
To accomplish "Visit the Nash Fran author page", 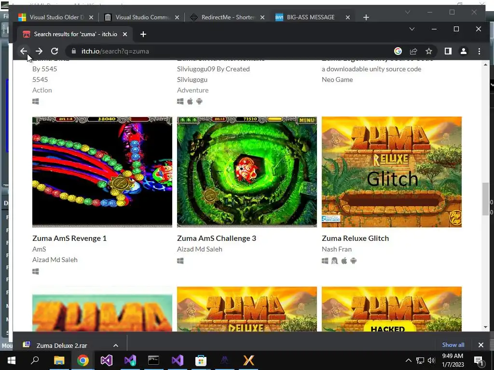I will tap(336, 249).
